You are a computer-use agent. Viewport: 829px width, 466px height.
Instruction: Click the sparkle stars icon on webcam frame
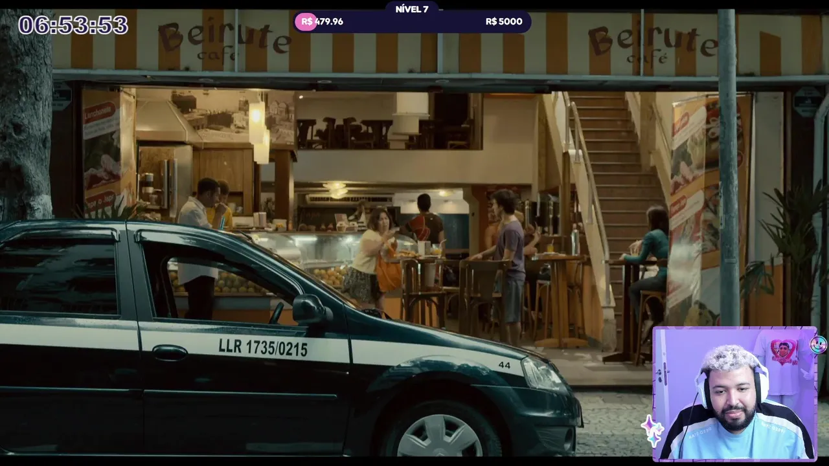point(651,430)
